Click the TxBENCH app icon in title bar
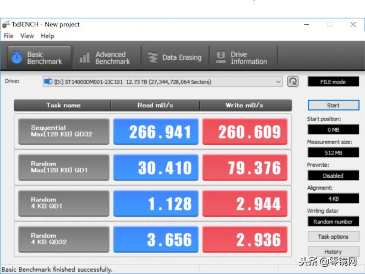The height and width of the screenshot is (274, 365). (x=6, y=25)
